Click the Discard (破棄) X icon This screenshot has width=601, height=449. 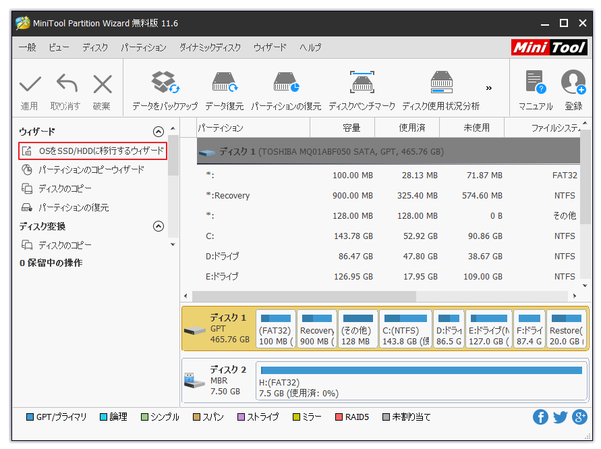(x=103, y=84)
